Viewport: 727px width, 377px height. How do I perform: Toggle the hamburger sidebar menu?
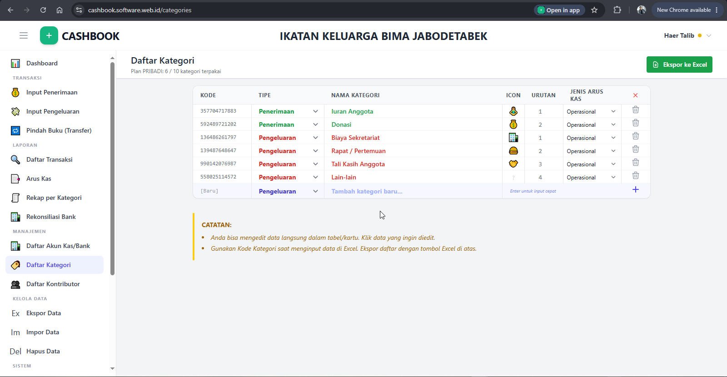[x=24, y=35]
